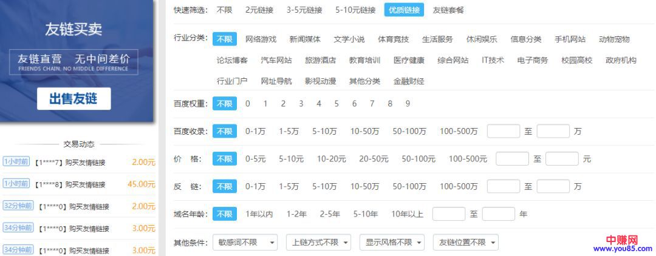Choose the IT技术 industry category

[x=493, y=60]
